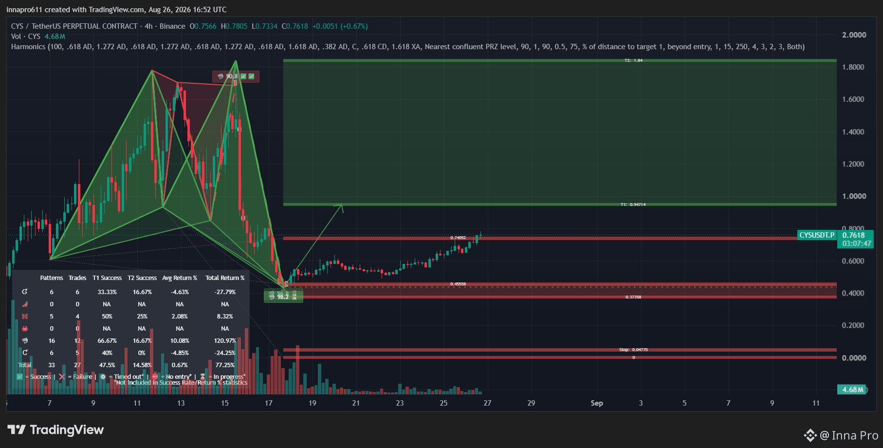Click the Total row label
This screenshot has height=448, width=883.
(x=25, y=365)
